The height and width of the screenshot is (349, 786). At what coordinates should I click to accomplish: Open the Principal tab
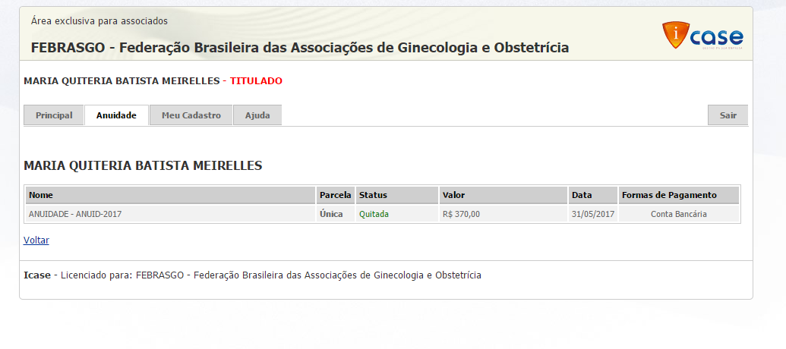coord(54,115)
